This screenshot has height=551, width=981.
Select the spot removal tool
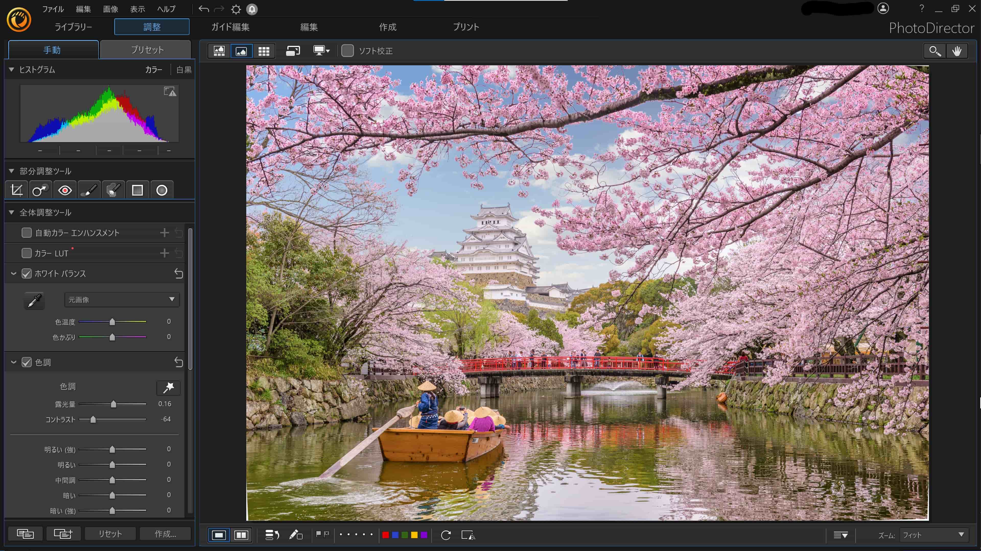(40, 190)
